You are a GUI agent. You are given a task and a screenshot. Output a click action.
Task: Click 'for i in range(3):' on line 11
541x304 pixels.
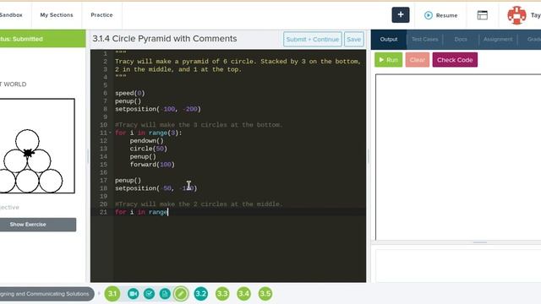[149, 133]
